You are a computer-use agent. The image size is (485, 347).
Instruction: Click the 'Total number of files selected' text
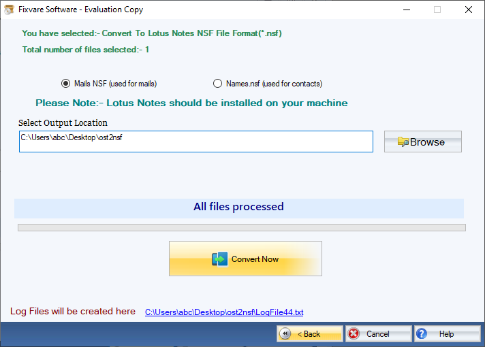(86, 50)
